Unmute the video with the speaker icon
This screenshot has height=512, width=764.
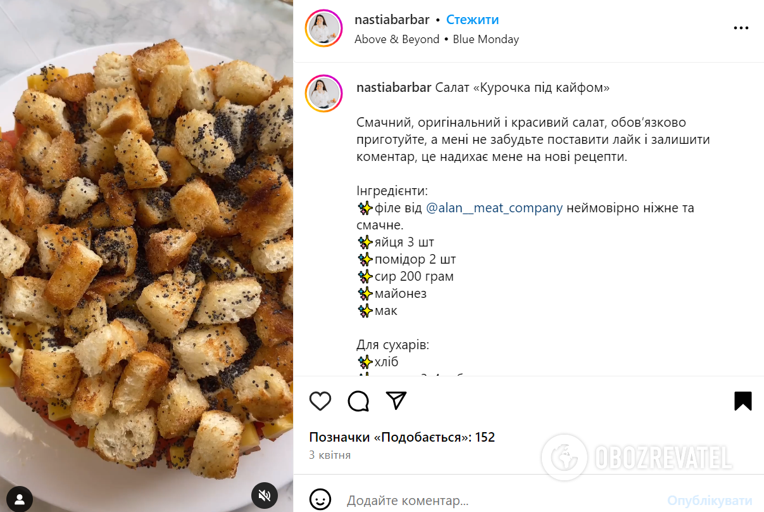coord(265,496)
